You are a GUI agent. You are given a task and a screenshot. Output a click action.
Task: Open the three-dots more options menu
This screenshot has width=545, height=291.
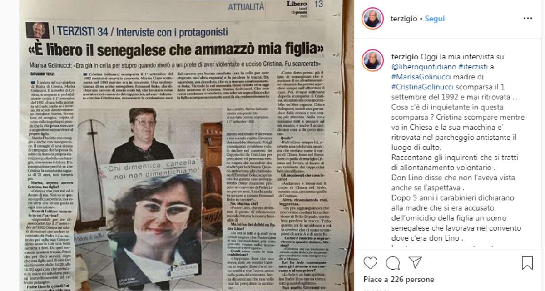click(x=528, y=19)
